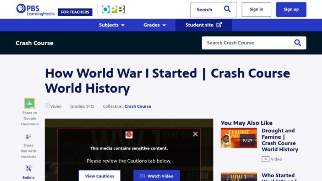This screenshot has height=181, width=322.
Task: Open Drought and Famine Crash Course link
Action: [280, 140]
